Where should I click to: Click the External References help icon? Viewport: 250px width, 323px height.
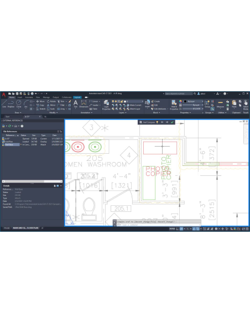(22, 126)
